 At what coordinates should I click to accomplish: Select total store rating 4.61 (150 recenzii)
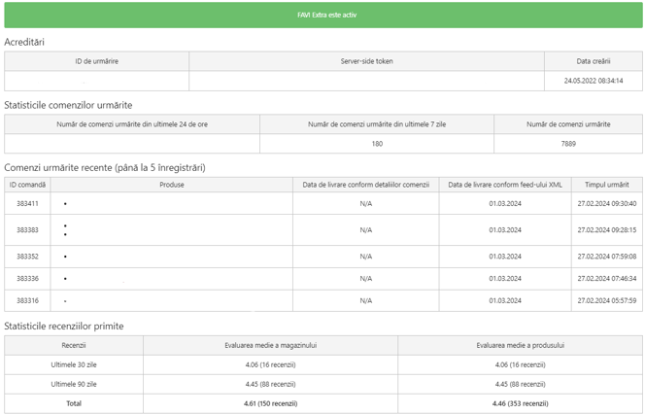click(x=270, y=403)
